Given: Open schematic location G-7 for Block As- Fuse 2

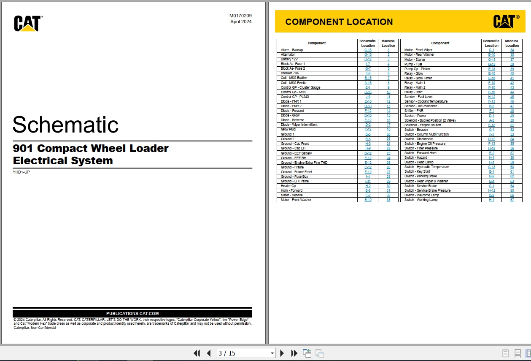Looking at the screenshot, I should point(368,68).
